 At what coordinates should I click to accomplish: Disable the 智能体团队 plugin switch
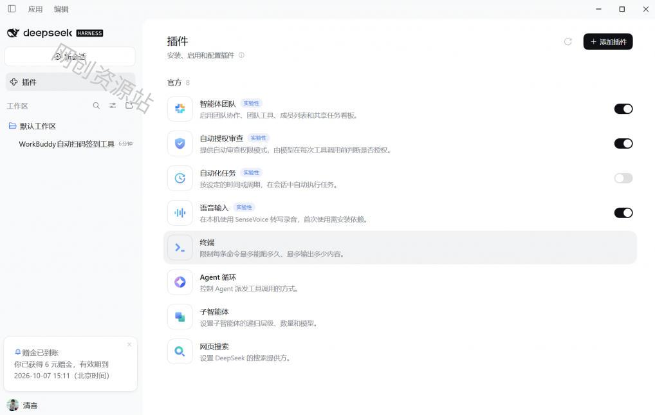click(x=623, y=109)
